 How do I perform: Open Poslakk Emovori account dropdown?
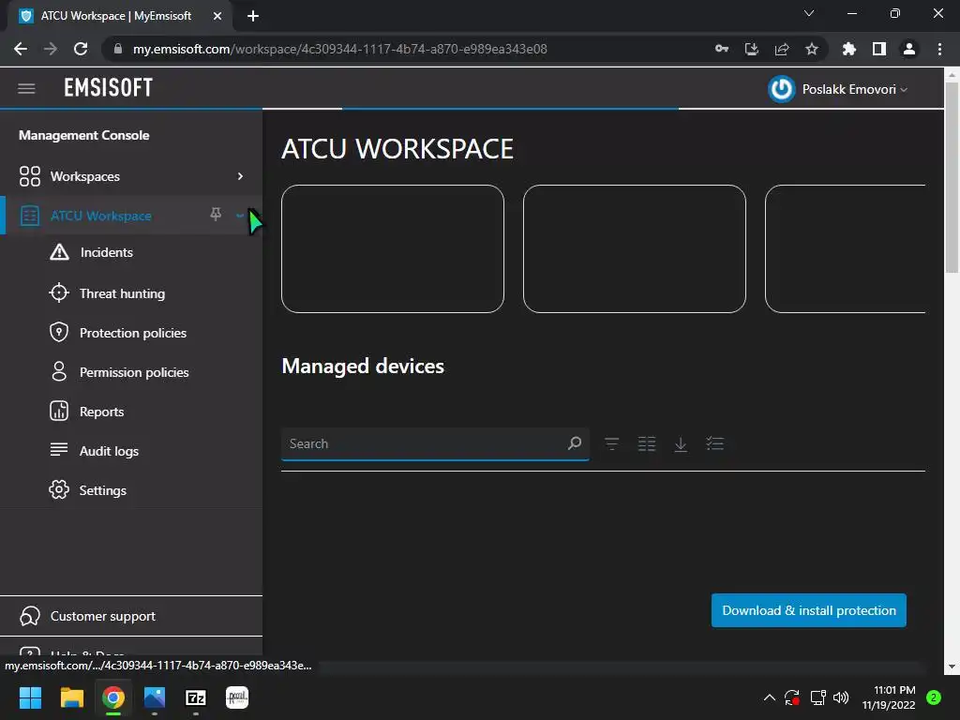tap(854, 89)
